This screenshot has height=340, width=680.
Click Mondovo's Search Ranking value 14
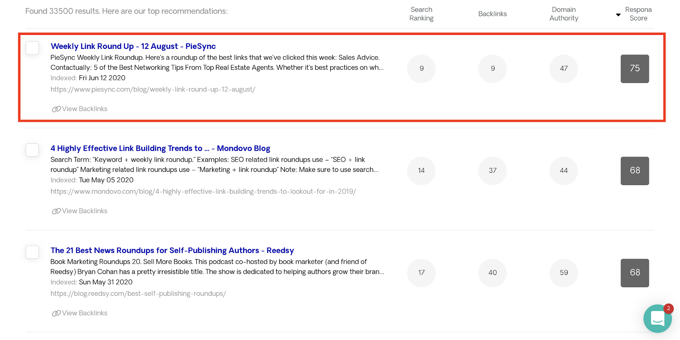tap(421, 171)
